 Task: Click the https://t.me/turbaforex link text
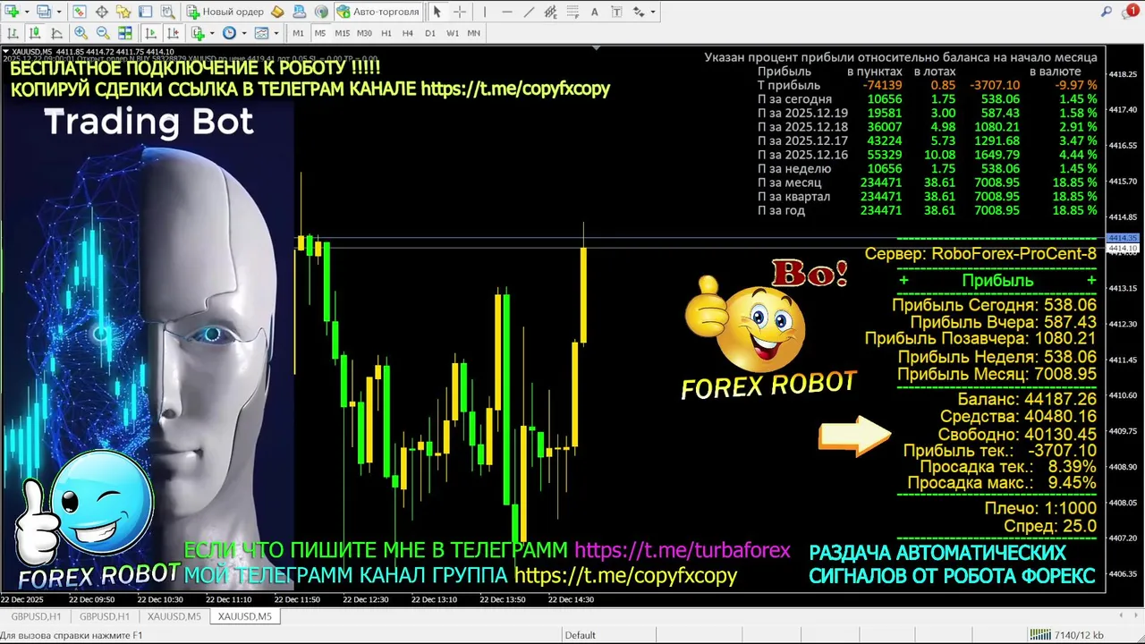click(x=682, y=551)
